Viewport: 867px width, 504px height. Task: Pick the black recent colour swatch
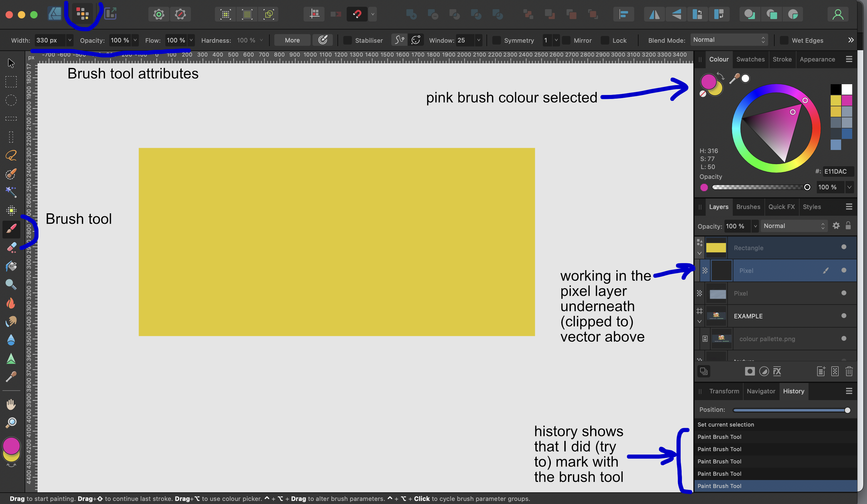[836, 90]
